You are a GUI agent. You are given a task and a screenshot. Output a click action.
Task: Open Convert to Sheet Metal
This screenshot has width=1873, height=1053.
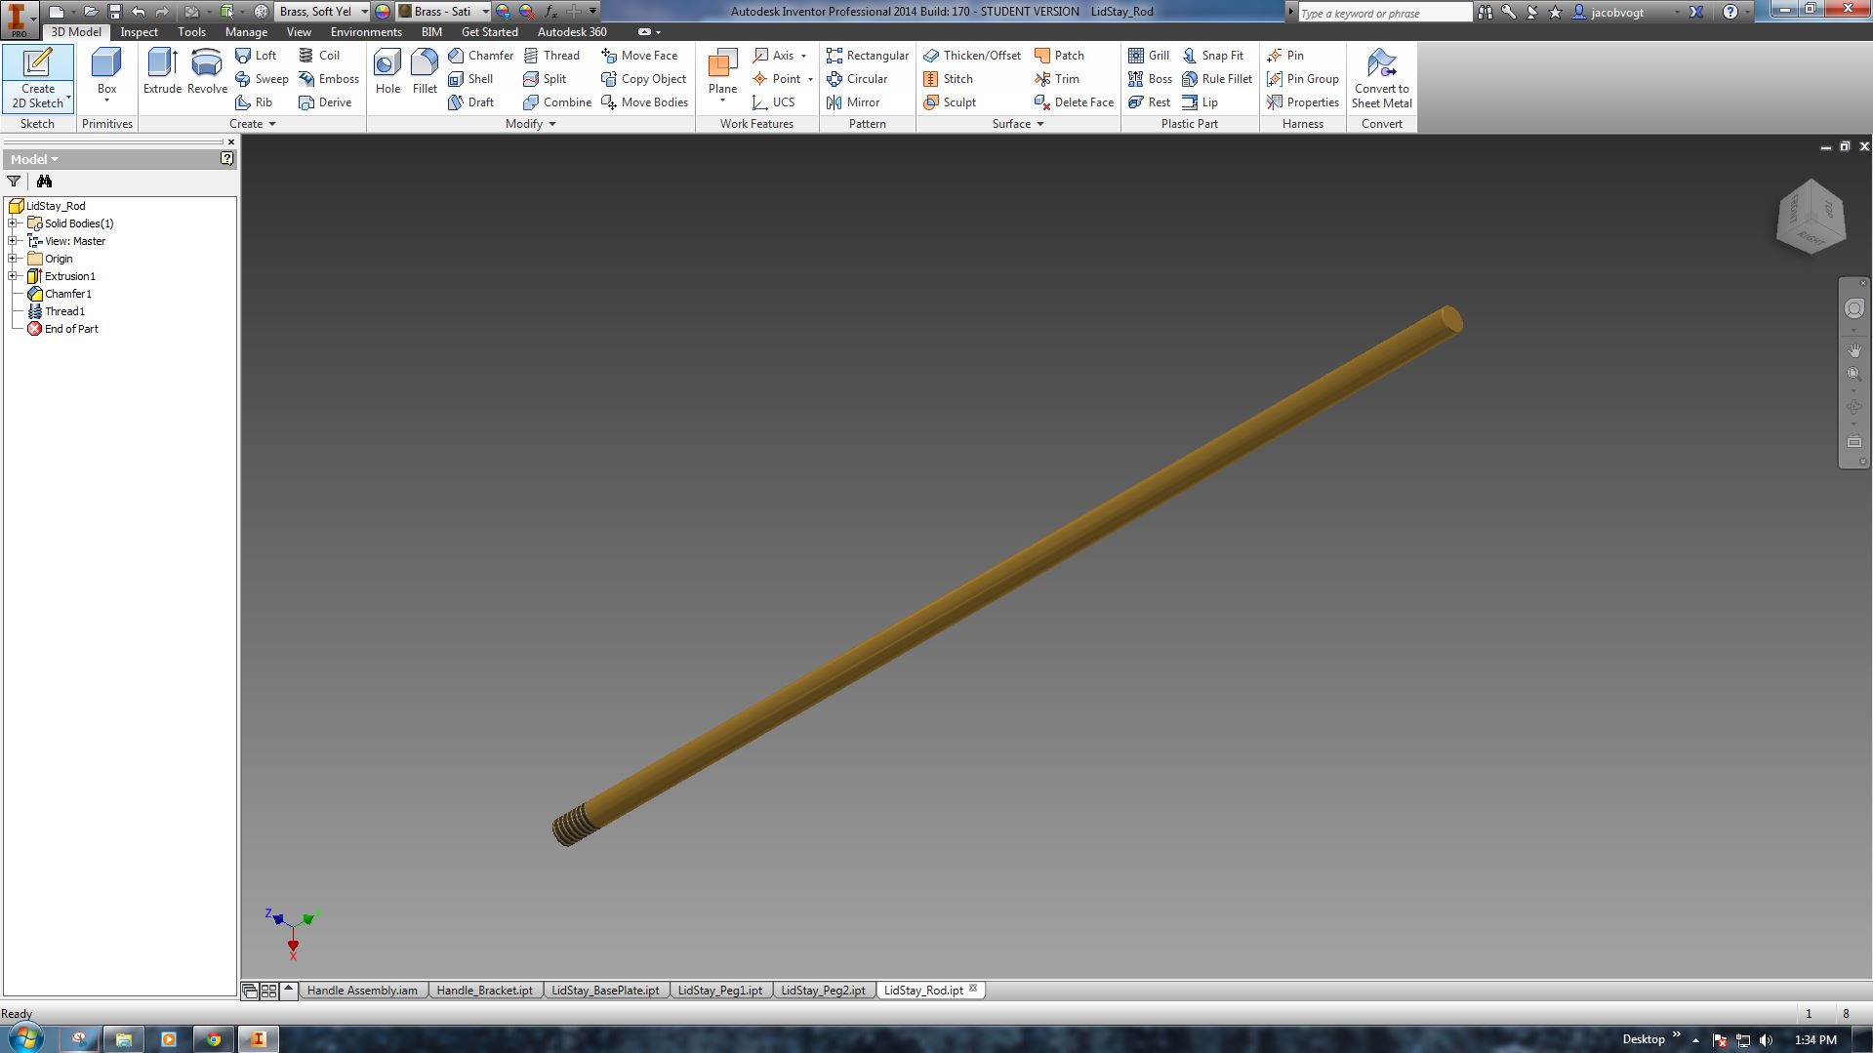1381,78
